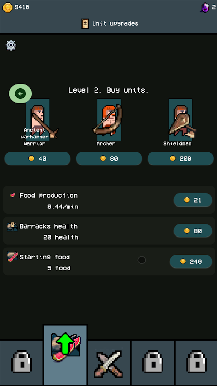
Task: Buy the Shieldman for 200 coins
Action: coord(180,159)
